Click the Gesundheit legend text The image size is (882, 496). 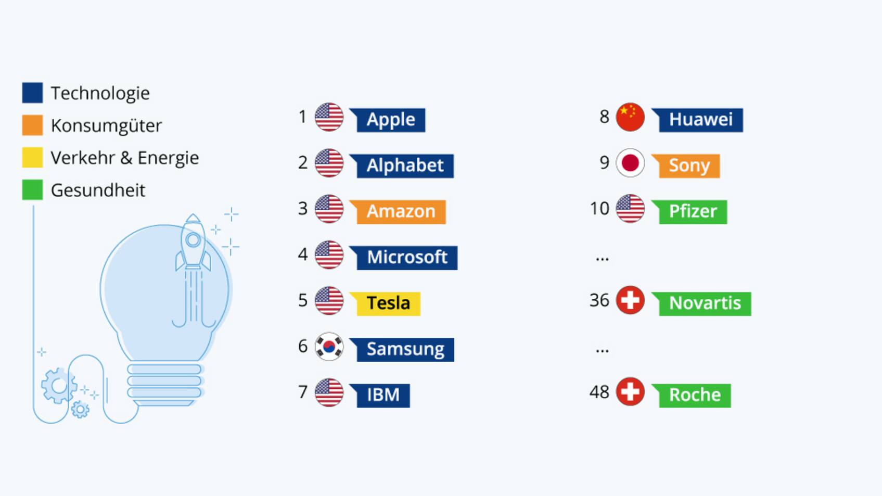click(98, 190)
